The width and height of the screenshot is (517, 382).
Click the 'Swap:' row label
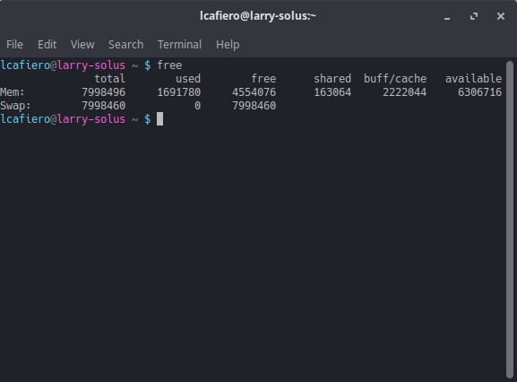[x=15, y=106]
